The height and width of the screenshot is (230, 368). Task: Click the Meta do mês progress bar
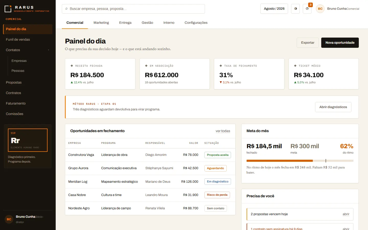tap(300, 161)
